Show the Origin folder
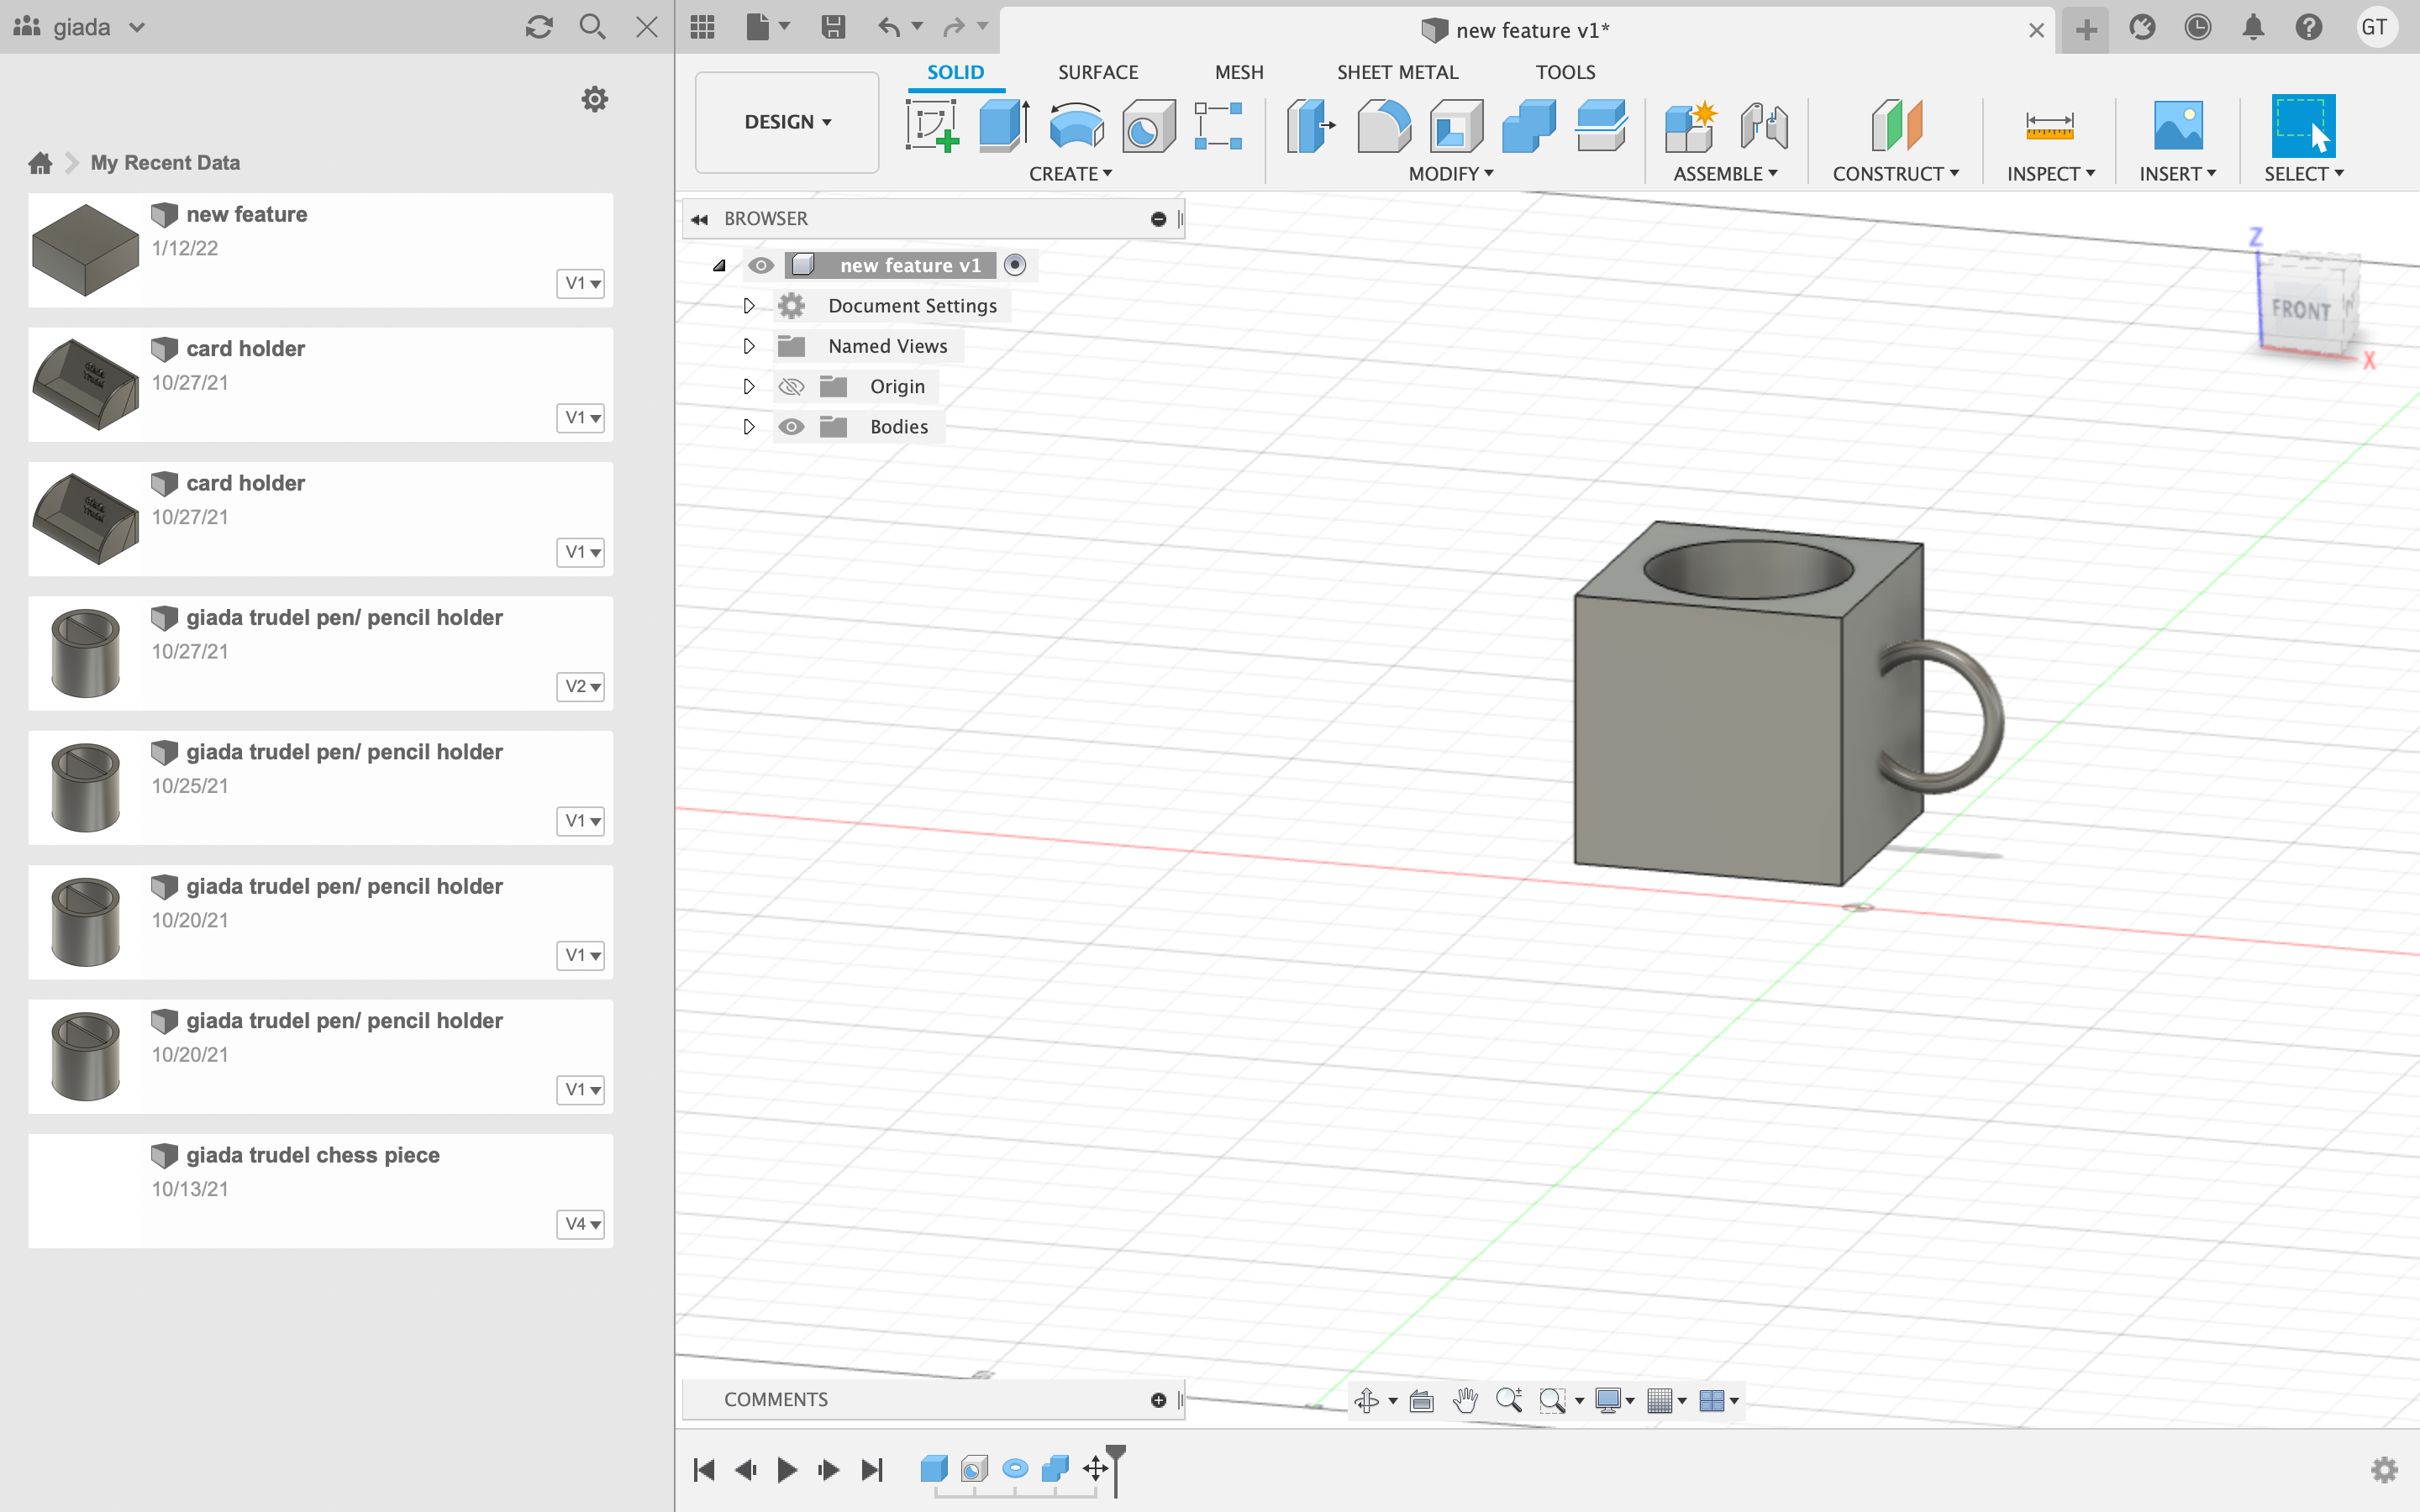 pos(792,386)
